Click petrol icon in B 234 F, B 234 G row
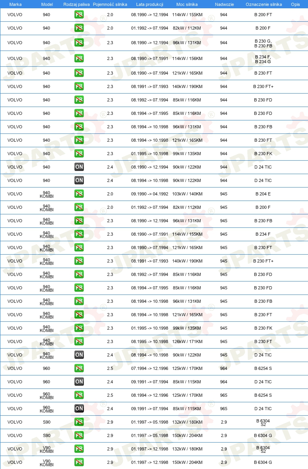Screen dimensions: 308x469 click(x=79, y=58)
